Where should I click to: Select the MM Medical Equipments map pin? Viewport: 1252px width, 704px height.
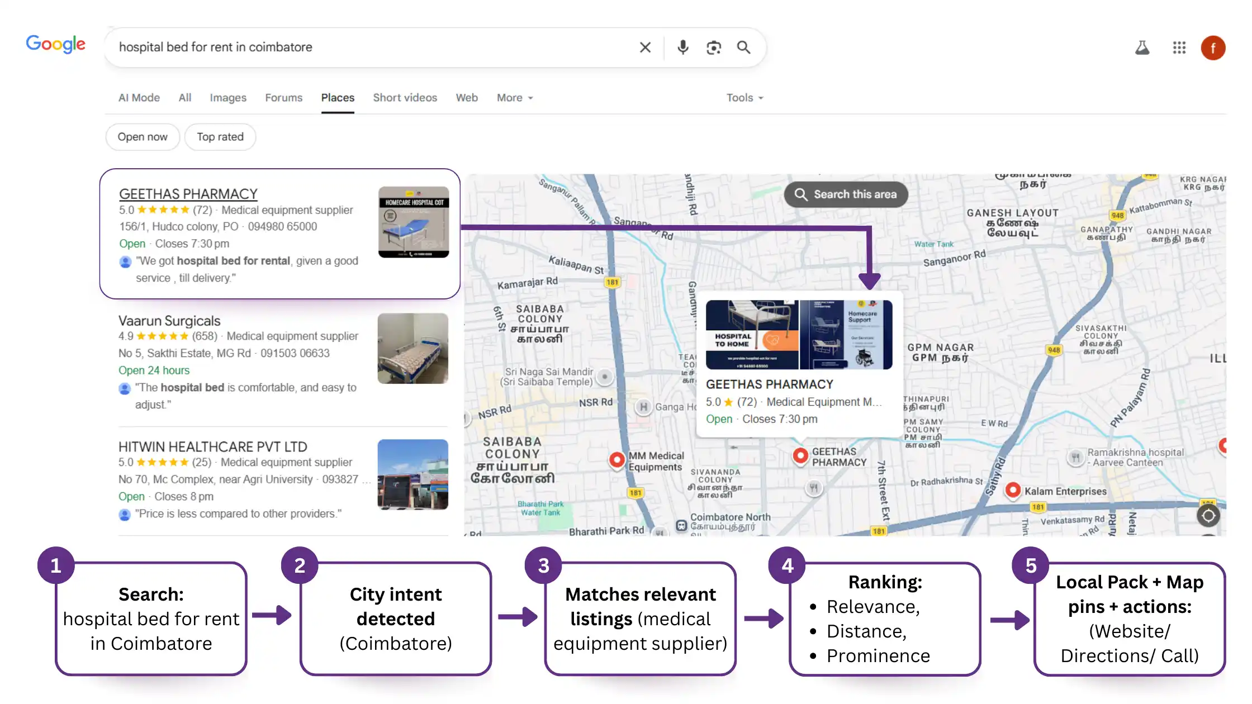click(616, 460)
